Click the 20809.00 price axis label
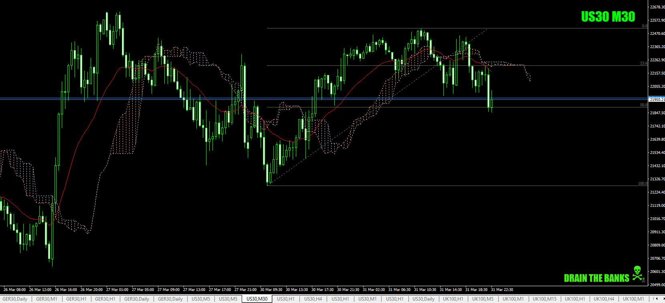The height and width of the screenshot is (303, 665). 657,245
